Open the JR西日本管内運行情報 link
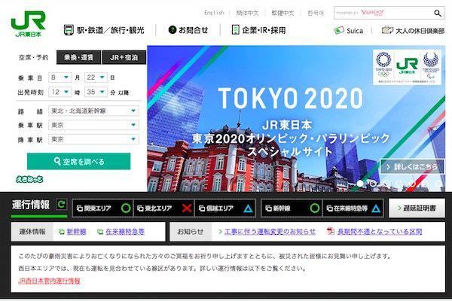Viewport: 452px width, 301px height. pyautogui.click(x=49, y=281)
